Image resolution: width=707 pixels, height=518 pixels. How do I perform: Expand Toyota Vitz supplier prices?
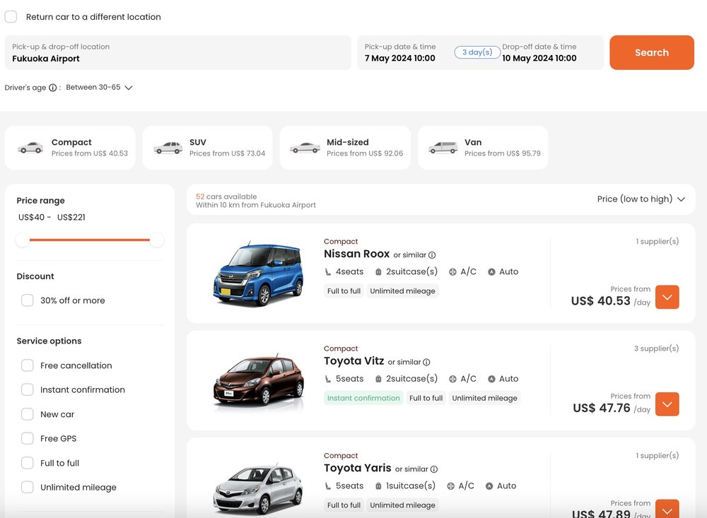[x=667, y=404]
